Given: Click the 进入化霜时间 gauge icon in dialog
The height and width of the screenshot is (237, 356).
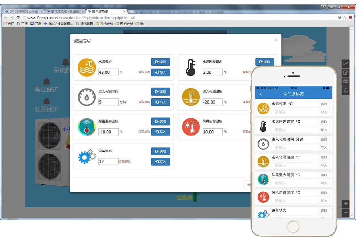Looking at the screenshot, I should click(87, 97).
